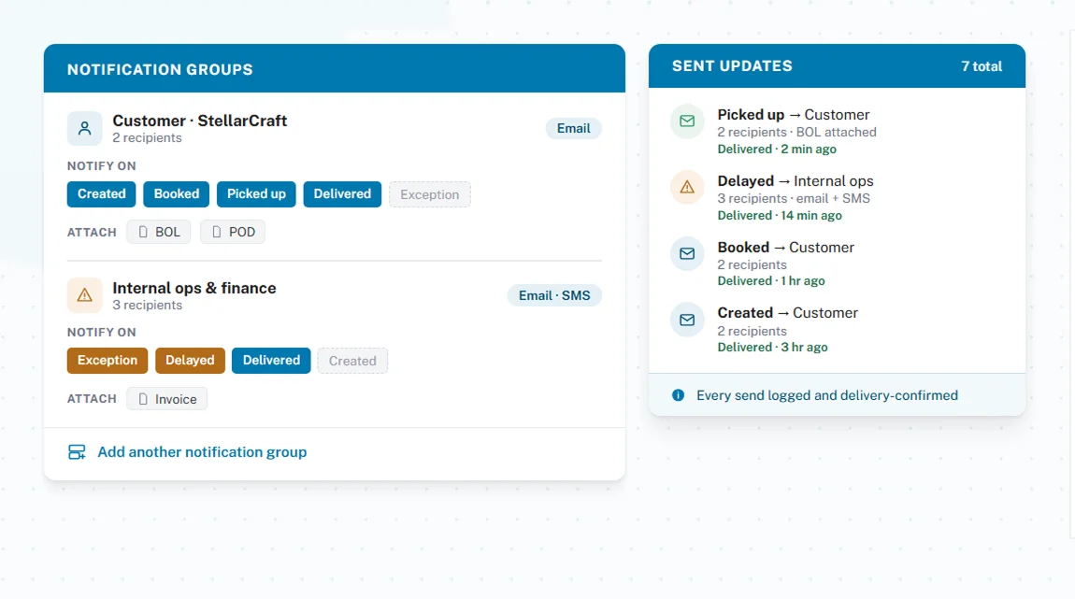Select the POD attachment chip
The image size is (1075, 599).
pyautogui.click(x=233, y=233)
